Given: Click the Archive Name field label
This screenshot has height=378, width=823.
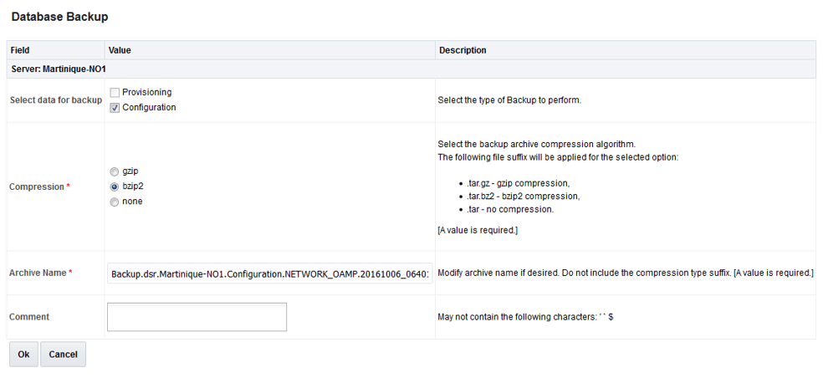Looking at the screenshot, I should pyautogui.click(x=38, y=273).
